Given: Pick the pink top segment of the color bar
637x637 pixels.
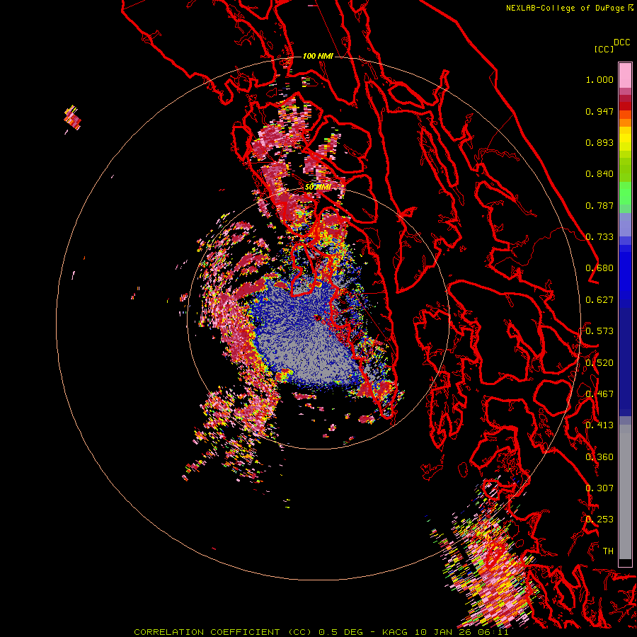Looking at the screenshot, I should click(x=625, y=75).
